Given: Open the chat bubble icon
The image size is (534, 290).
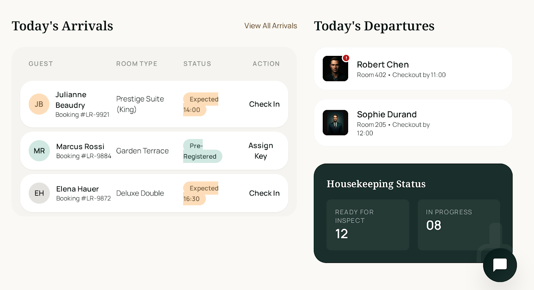Looking at the screenshot, I should tap(500, 265).
